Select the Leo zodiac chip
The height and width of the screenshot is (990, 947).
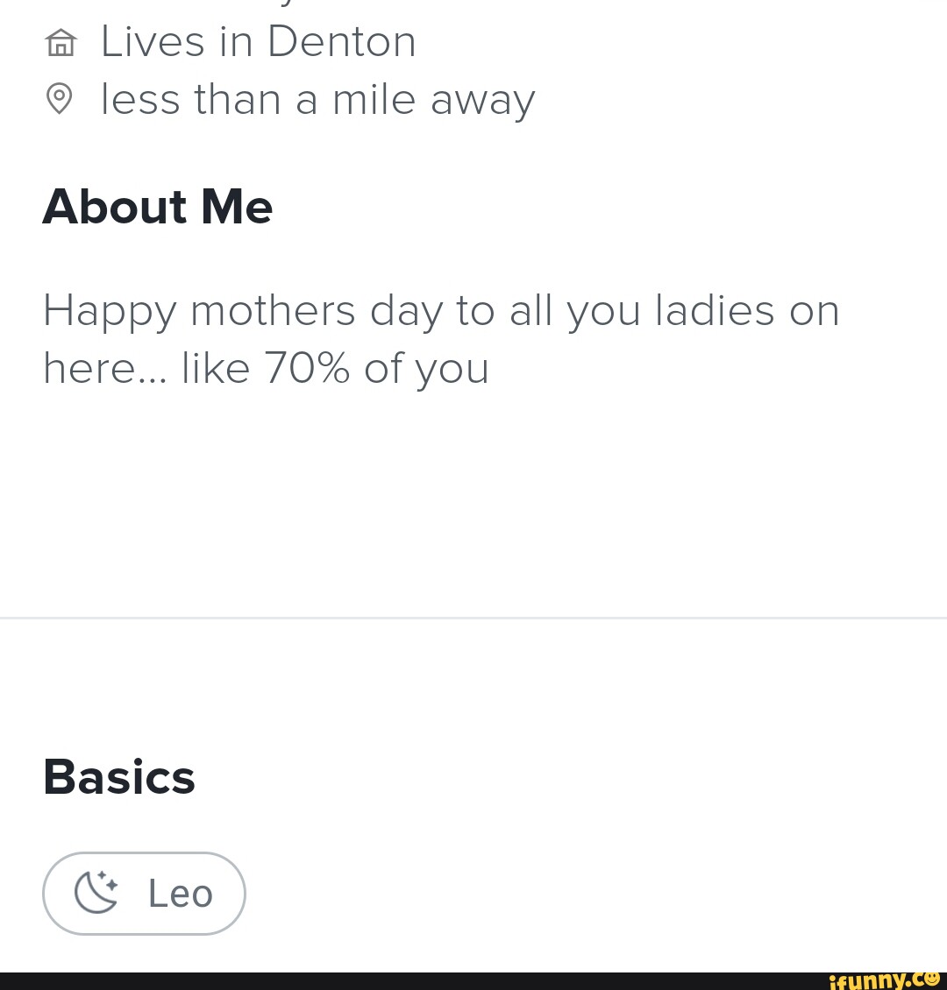(x=144, y=893)
